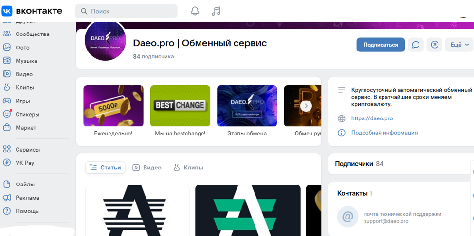The image size is (474, 236).
Task: Click the Стикеры smiley icon
Action: click(x=7, y=114)
